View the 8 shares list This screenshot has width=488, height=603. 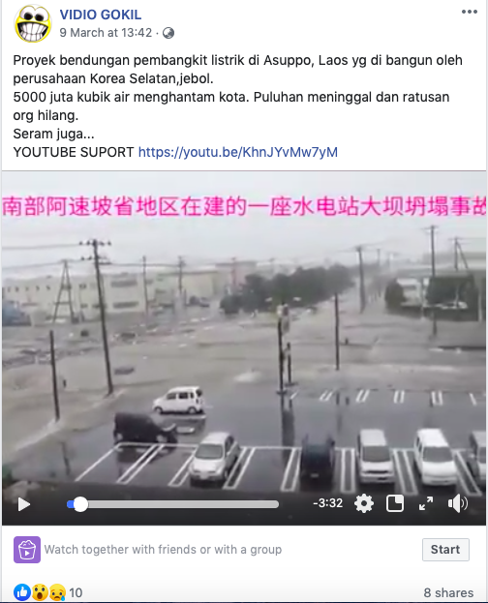click(x=448, y=592)
